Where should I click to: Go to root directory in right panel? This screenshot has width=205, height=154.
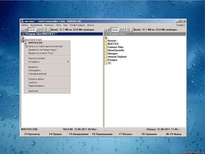click(128, 29)
